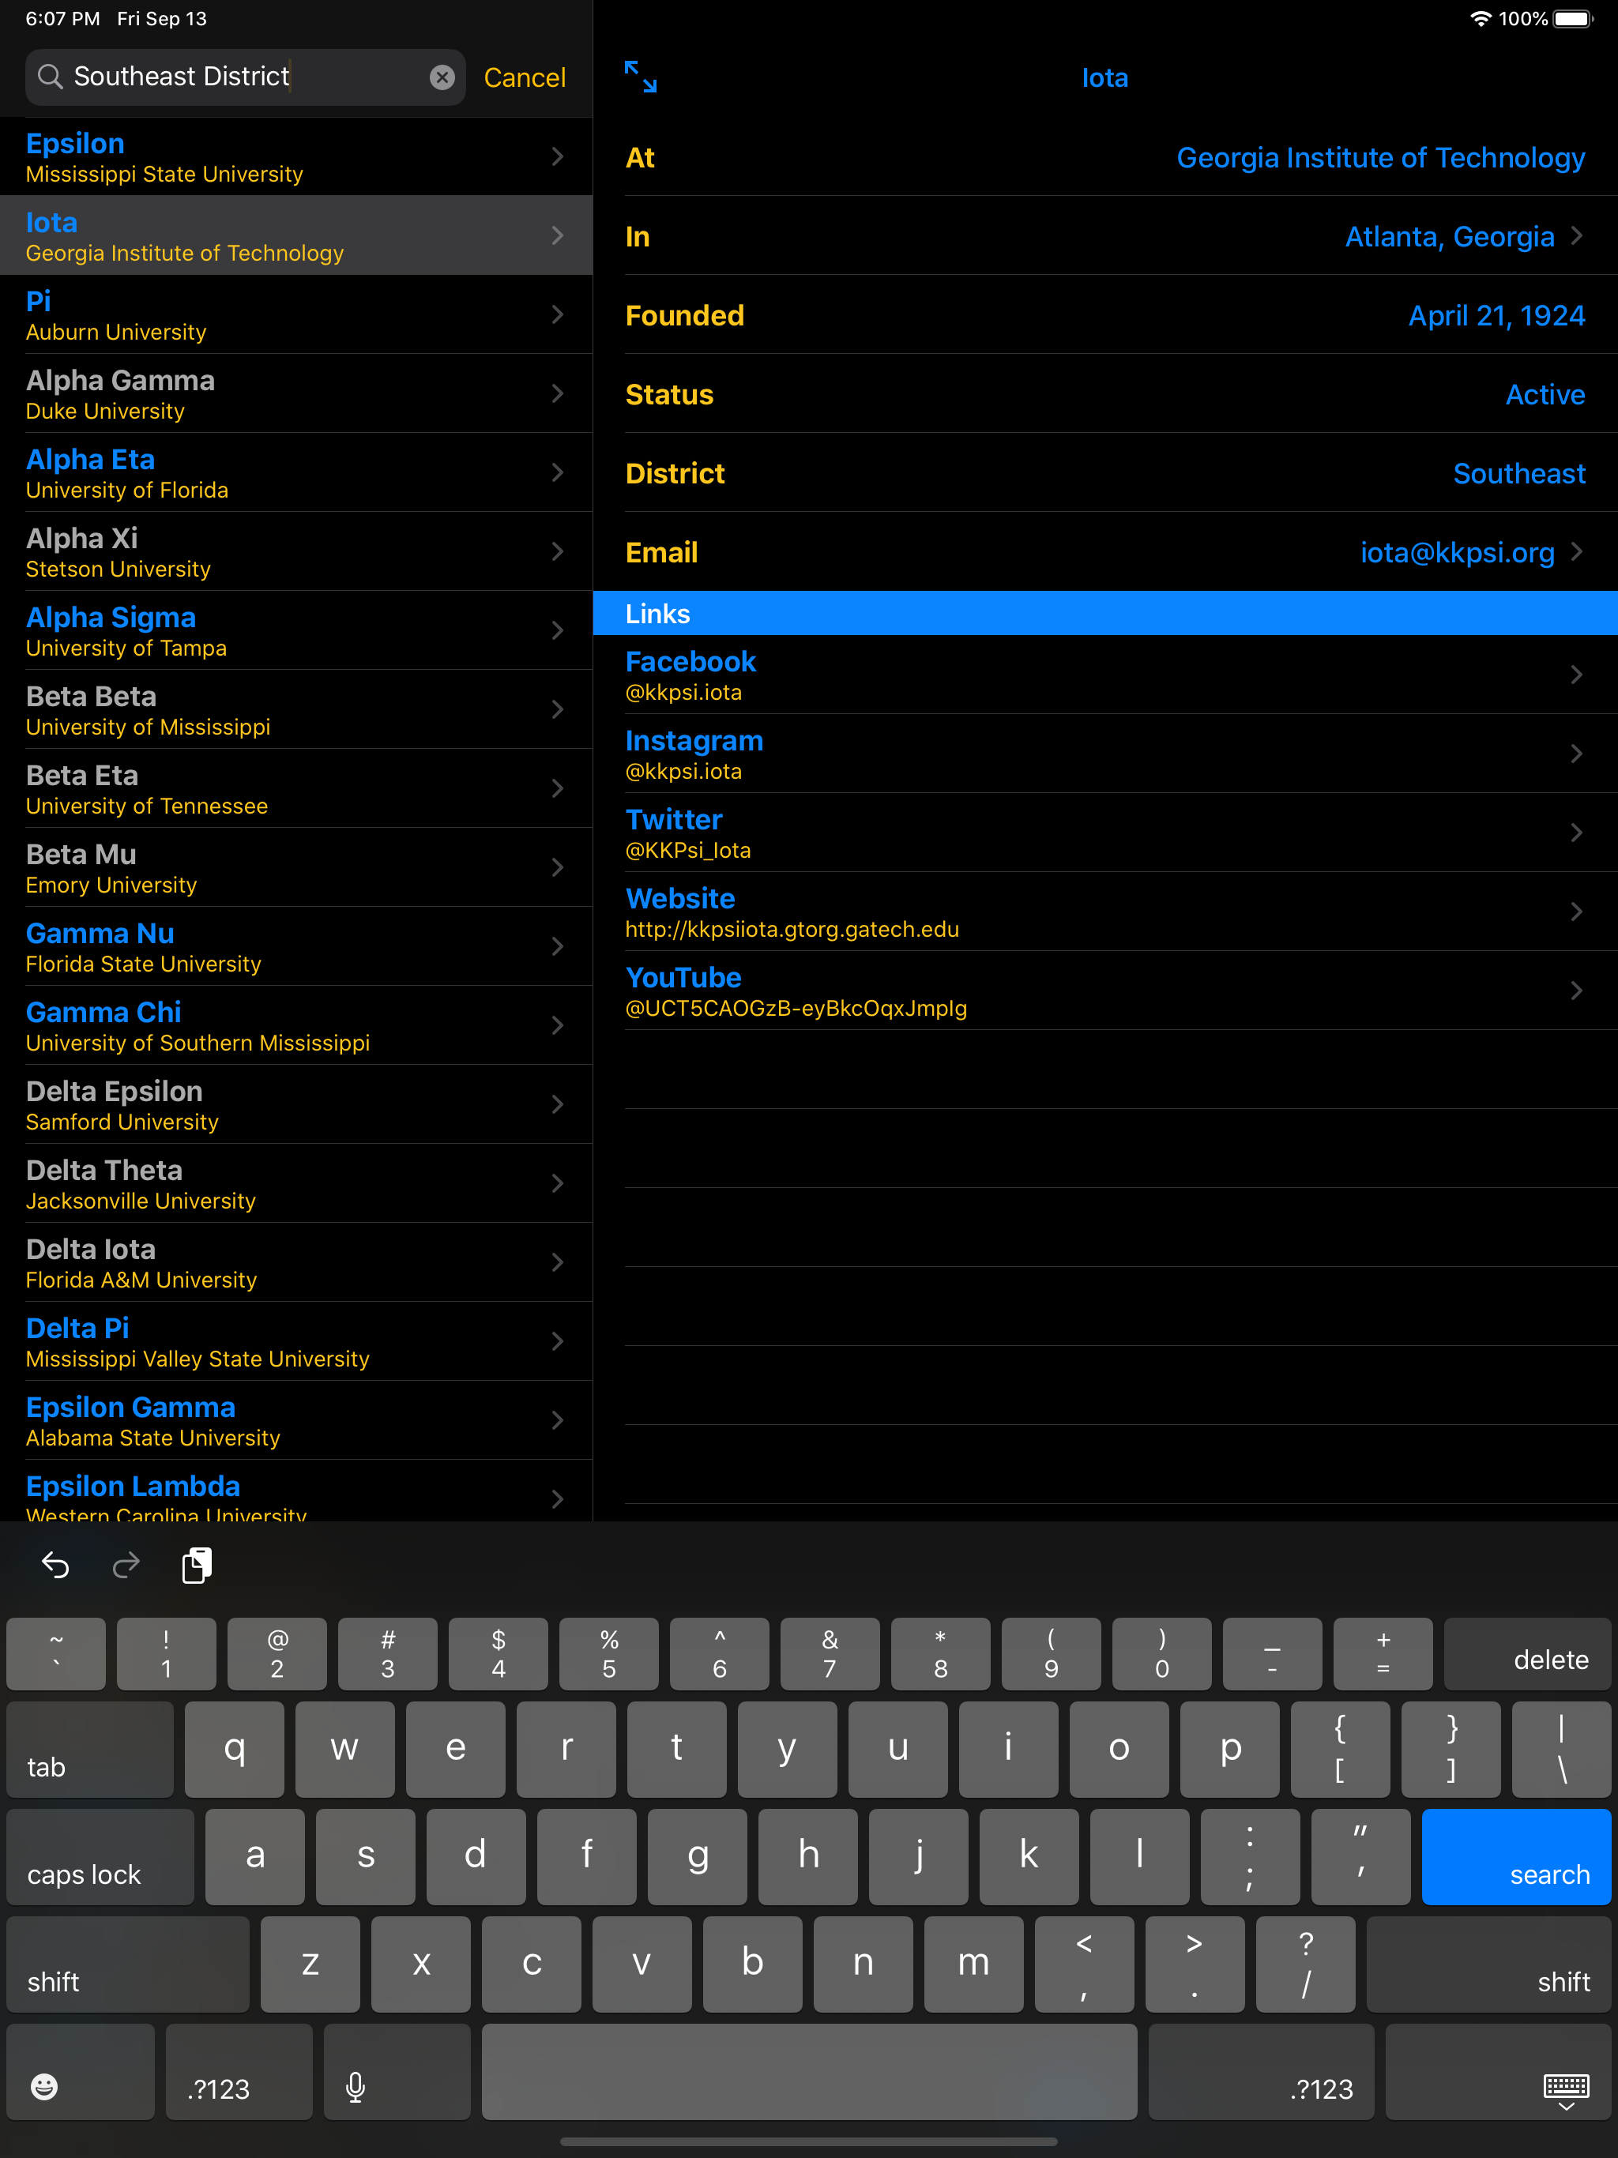The width and height of the screenshot is (1618, 2158).
Task: Tap the Q key
Action: (x=234, y=1750)
